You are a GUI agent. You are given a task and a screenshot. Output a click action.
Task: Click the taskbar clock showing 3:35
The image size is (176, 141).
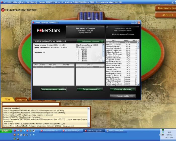point(169,132)
